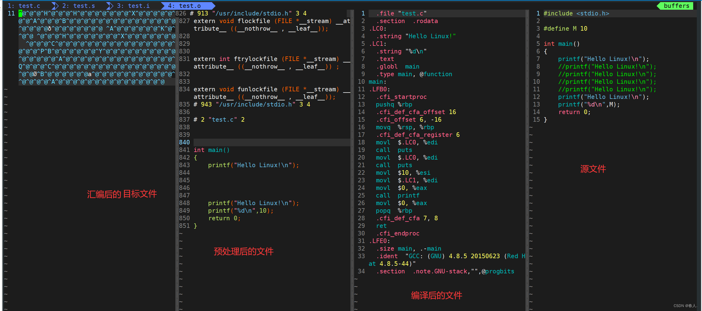Click the 'printf("%d\n",M);' source line
This screenshot has height=311, width=702.
589,104
